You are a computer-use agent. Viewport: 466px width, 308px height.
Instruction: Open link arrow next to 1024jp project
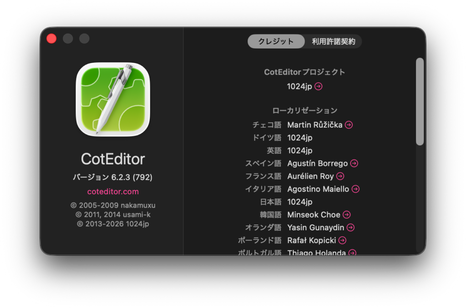click(319, 86)
